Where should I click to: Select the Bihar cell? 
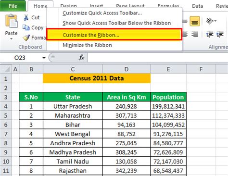[73, 125]
